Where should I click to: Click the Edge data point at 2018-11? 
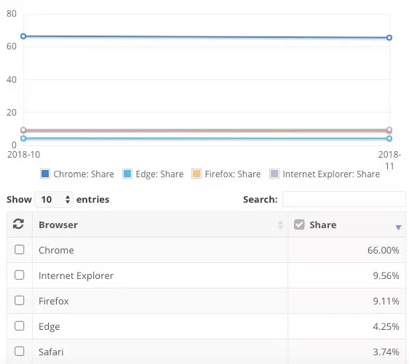pyautogui.click(x=389, y=139)
